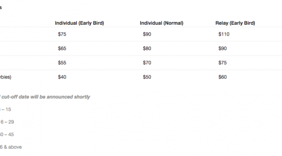Click the age range ending in 29
282x156 pixels.
tap(7, 122)
